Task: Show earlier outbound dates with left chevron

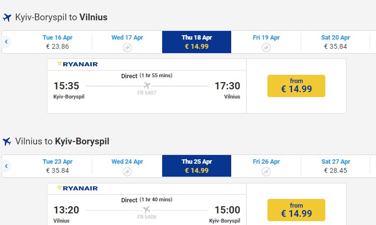Action: point(7,42)
